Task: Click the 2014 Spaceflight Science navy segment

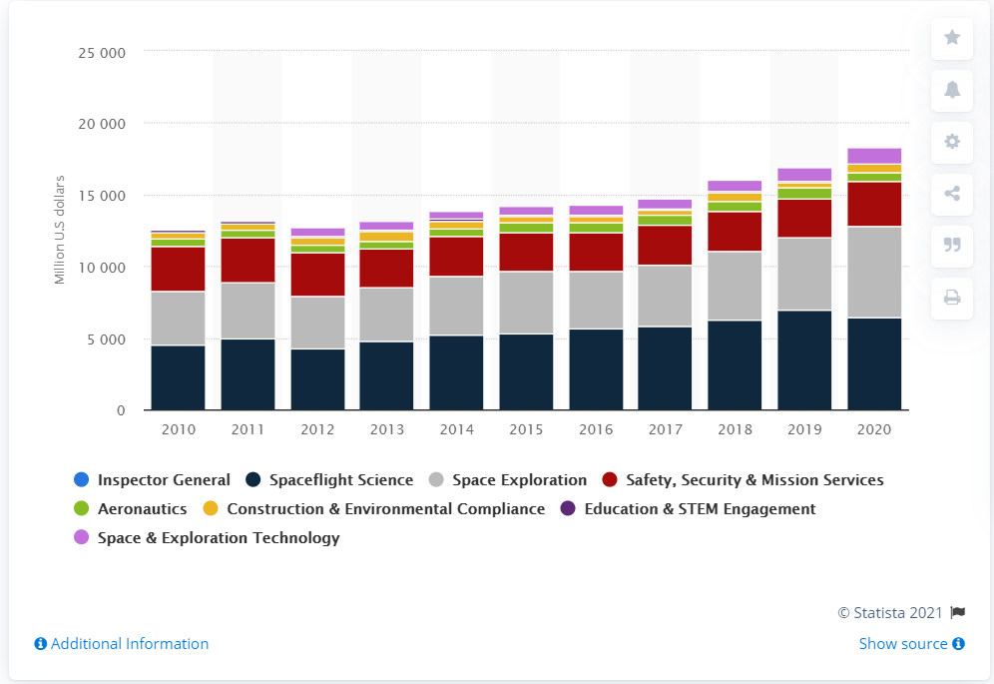Action: click(456, 373)
